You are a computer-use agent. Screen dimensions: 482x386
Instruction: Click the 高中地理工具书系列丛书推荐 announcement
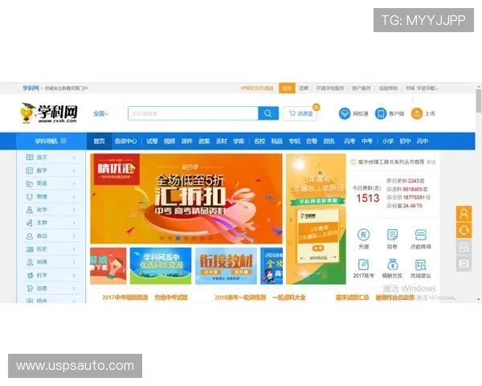390,162
